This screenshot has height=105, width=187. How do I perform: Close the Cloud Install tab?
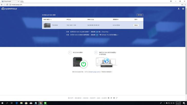18,2
